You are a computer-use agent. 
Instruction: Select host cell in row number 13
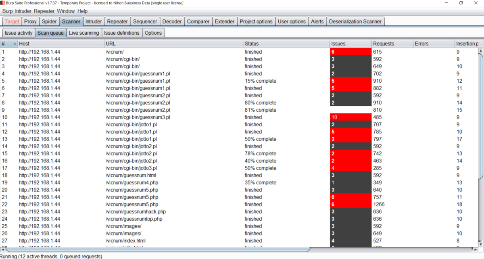[60, 139]
